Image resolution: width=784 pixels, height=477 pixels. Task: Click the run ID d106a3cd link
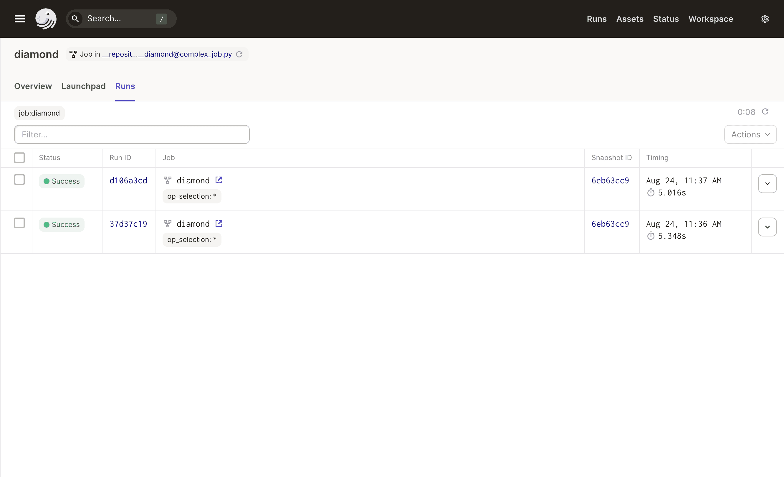pyautogui.click(x=128, y=180)
